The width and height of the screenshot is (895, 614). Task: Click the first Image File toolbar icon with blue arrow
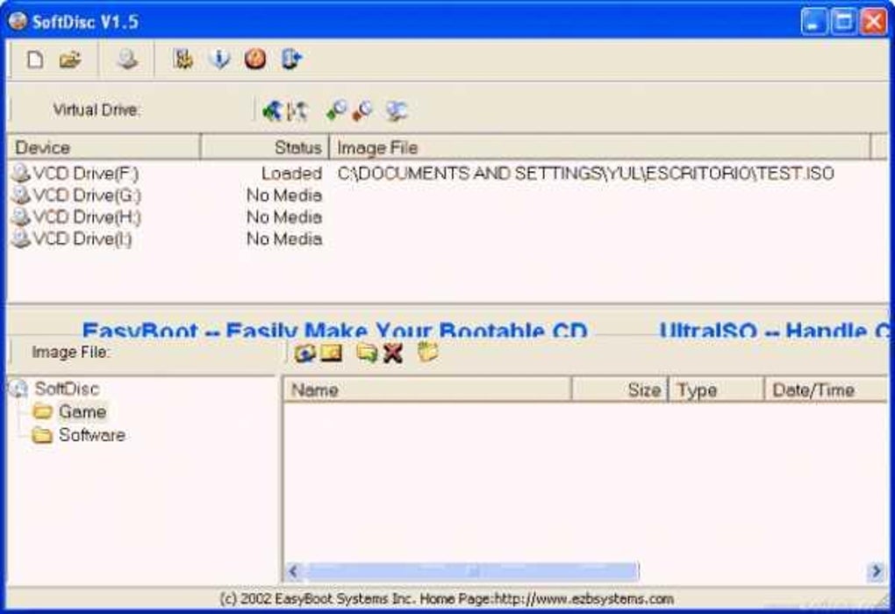pos(304,353)
